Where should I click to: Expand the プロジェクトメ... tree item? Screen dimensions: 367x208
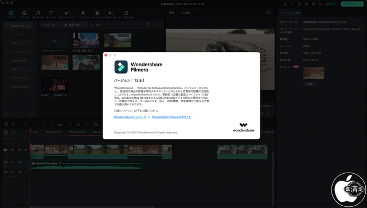tap(19, 26)
